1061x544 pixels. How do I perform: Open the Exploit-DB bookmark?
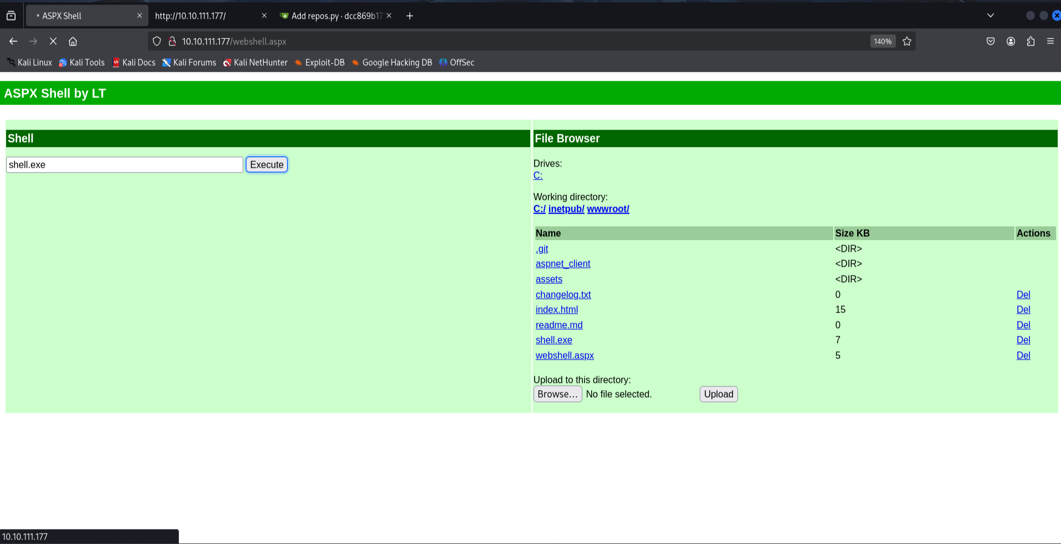pos(320,63)
